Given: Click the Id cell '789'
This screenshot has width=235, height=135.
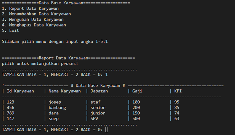Looking at the screenshot, I should [x=10, y=113].
